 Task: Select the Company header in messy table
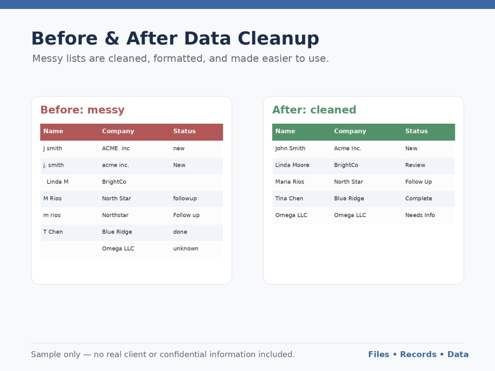click(x=135, y=132)
